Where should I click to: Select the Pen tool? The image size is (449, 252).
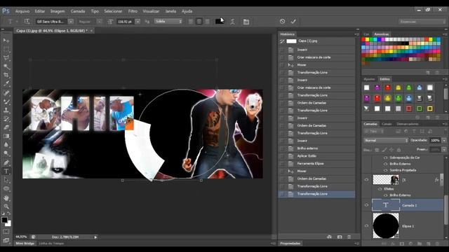coord(6,162)
